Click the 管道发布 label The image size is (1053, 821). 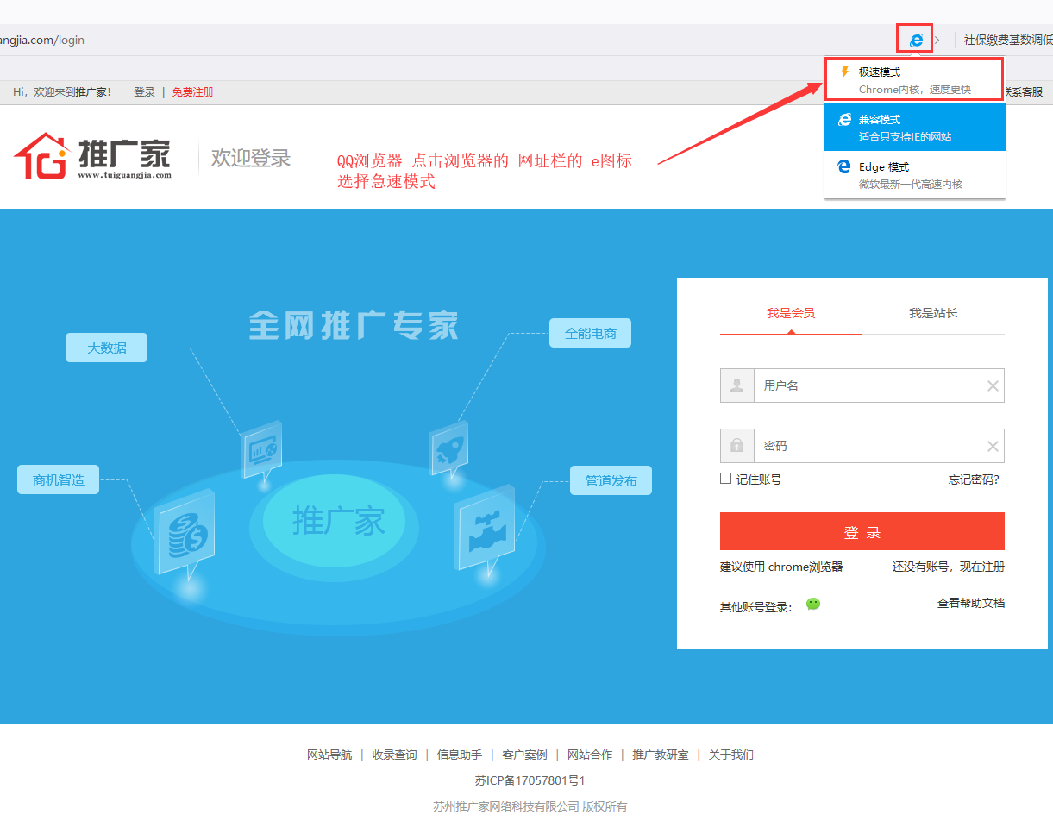coord(611,480)
